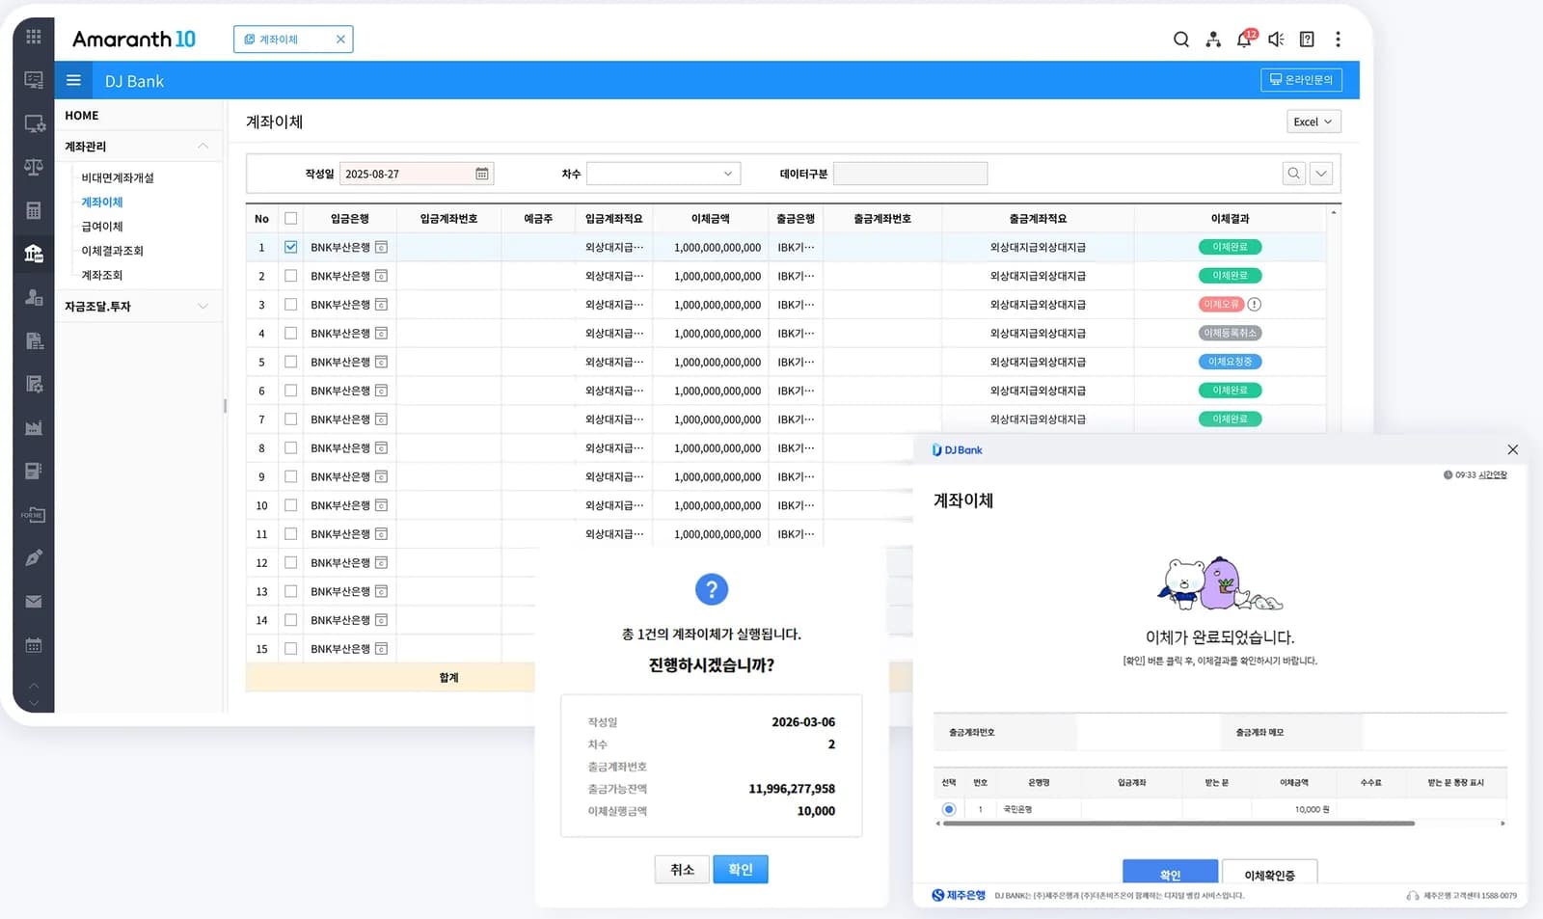The image size is (1543, 919).
Task: Click the 데이터구분 input field
Action: pyautogui.click(x=910, y=174)
